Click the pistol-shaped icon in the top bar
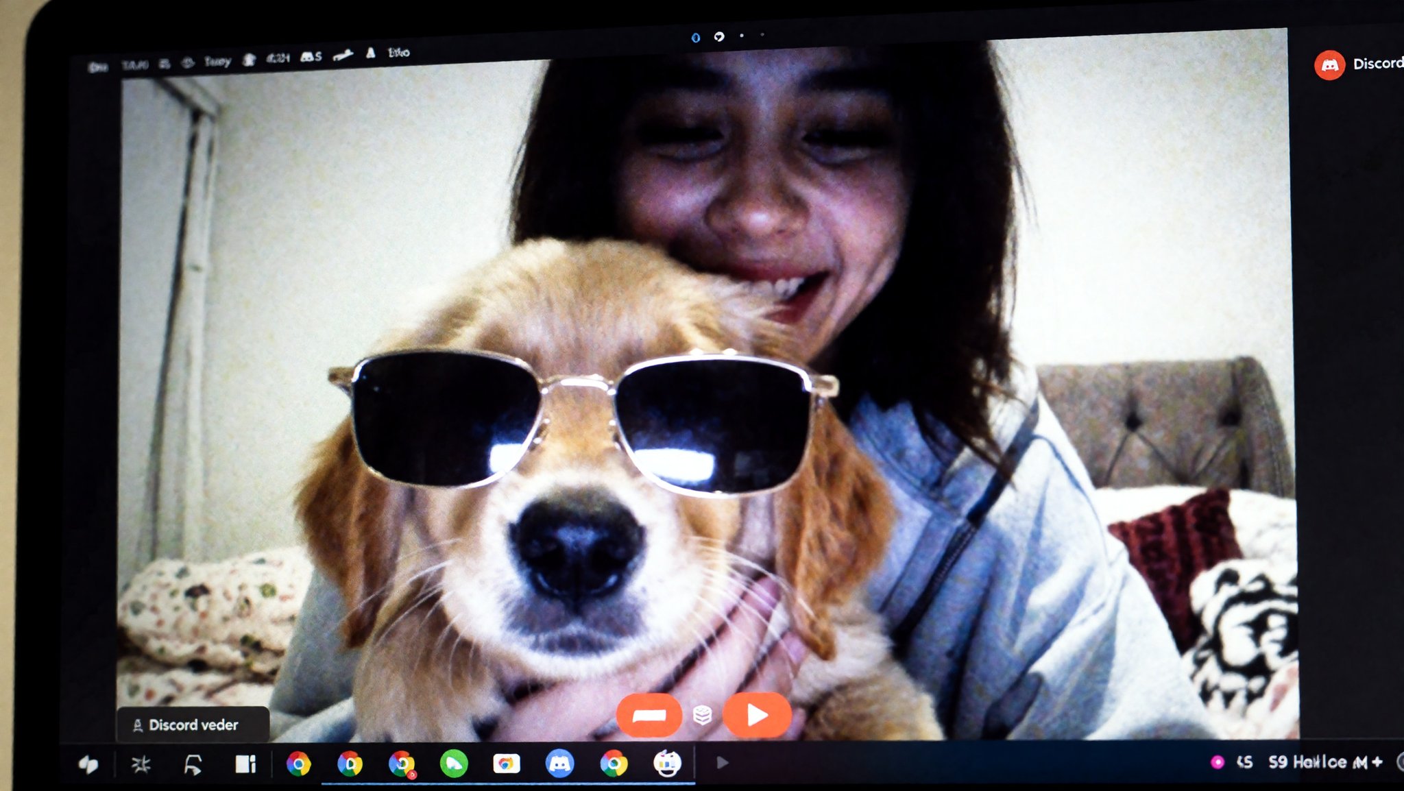Screen dimensions: 1404x791 343,56
